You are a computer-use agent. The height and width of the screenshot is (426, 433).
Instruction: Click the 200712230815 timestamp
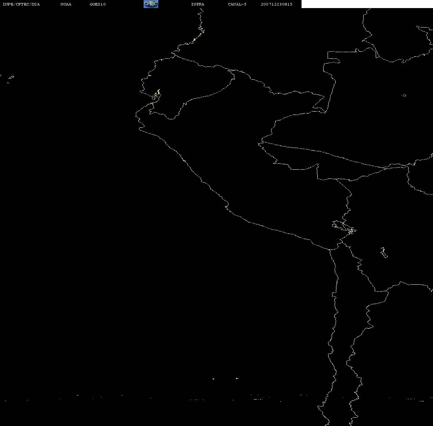coord(277,4)
